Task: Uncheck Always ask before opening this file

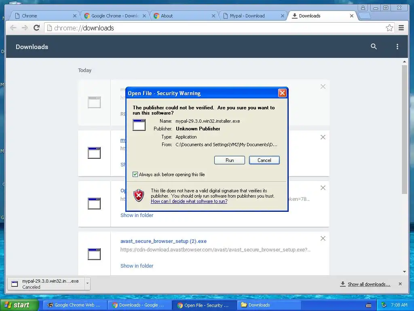Action: click(135, 174)
